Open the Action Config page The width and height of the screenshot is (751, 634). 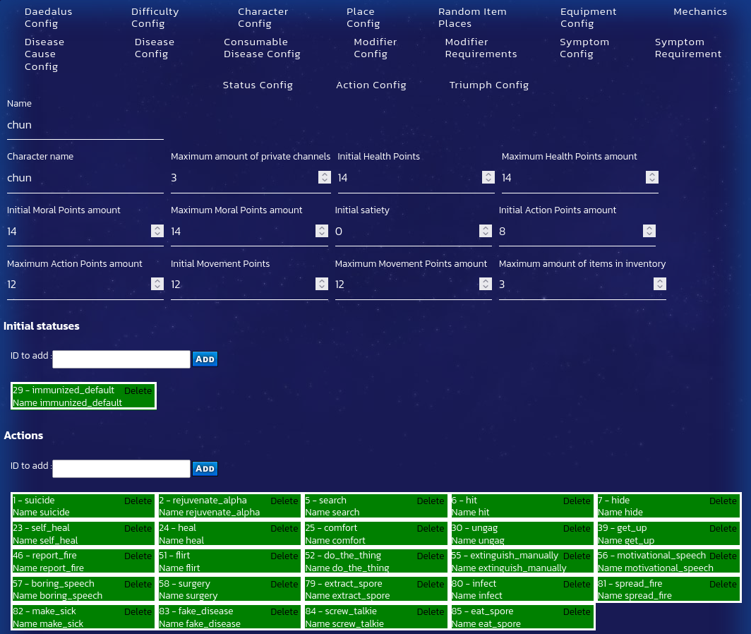click(x=371, y=85)
